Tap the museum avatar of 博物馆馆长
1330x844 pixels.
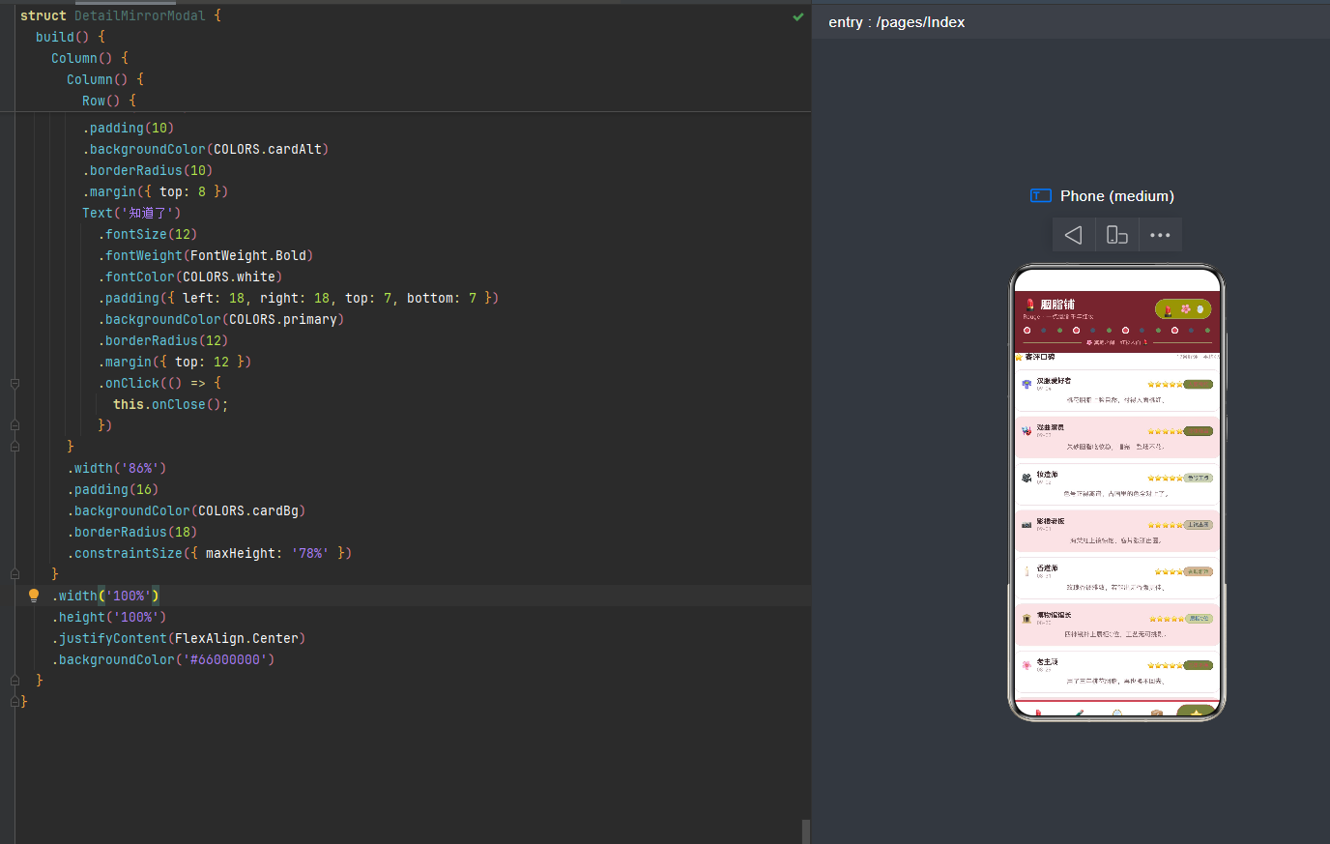coord(1026,618)
